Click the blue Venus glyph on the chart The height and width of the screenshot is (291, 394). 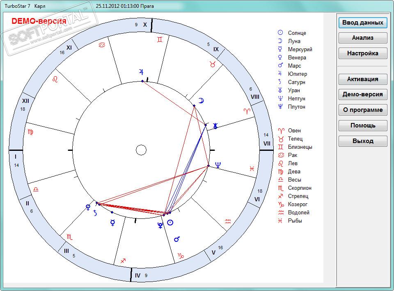[88, 207]
